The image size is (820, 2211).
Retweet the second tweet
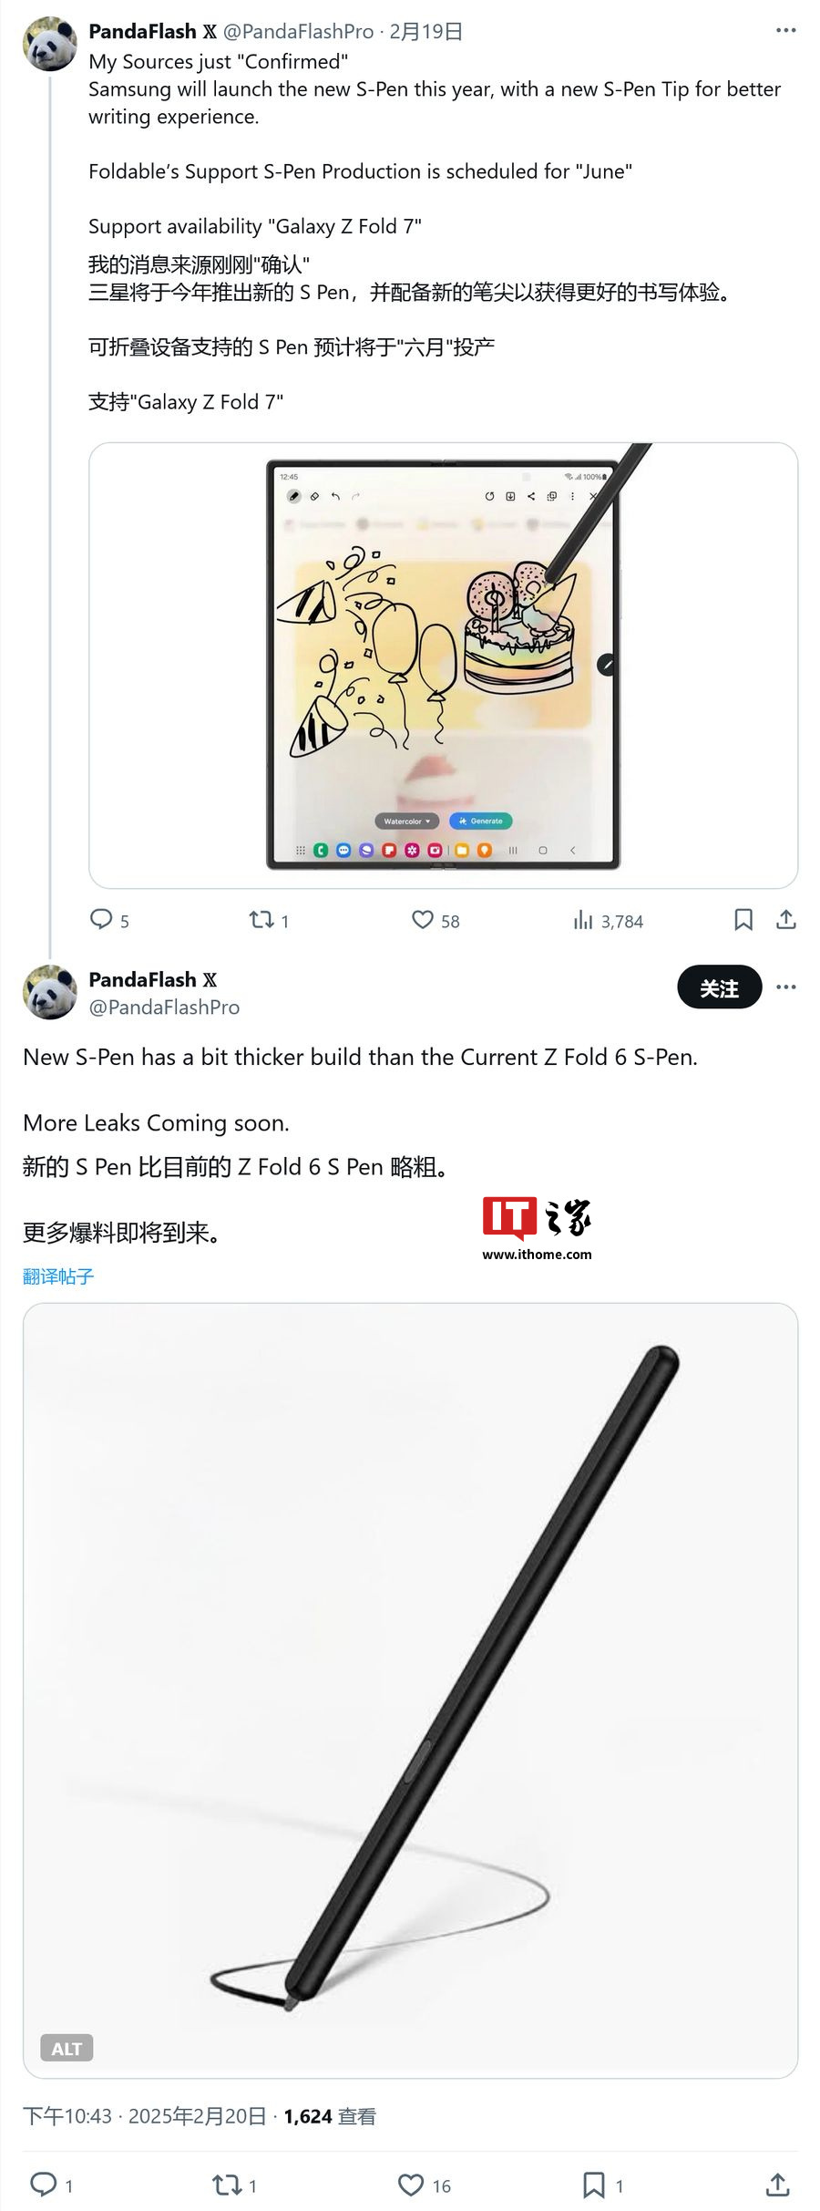point(234,2185)
